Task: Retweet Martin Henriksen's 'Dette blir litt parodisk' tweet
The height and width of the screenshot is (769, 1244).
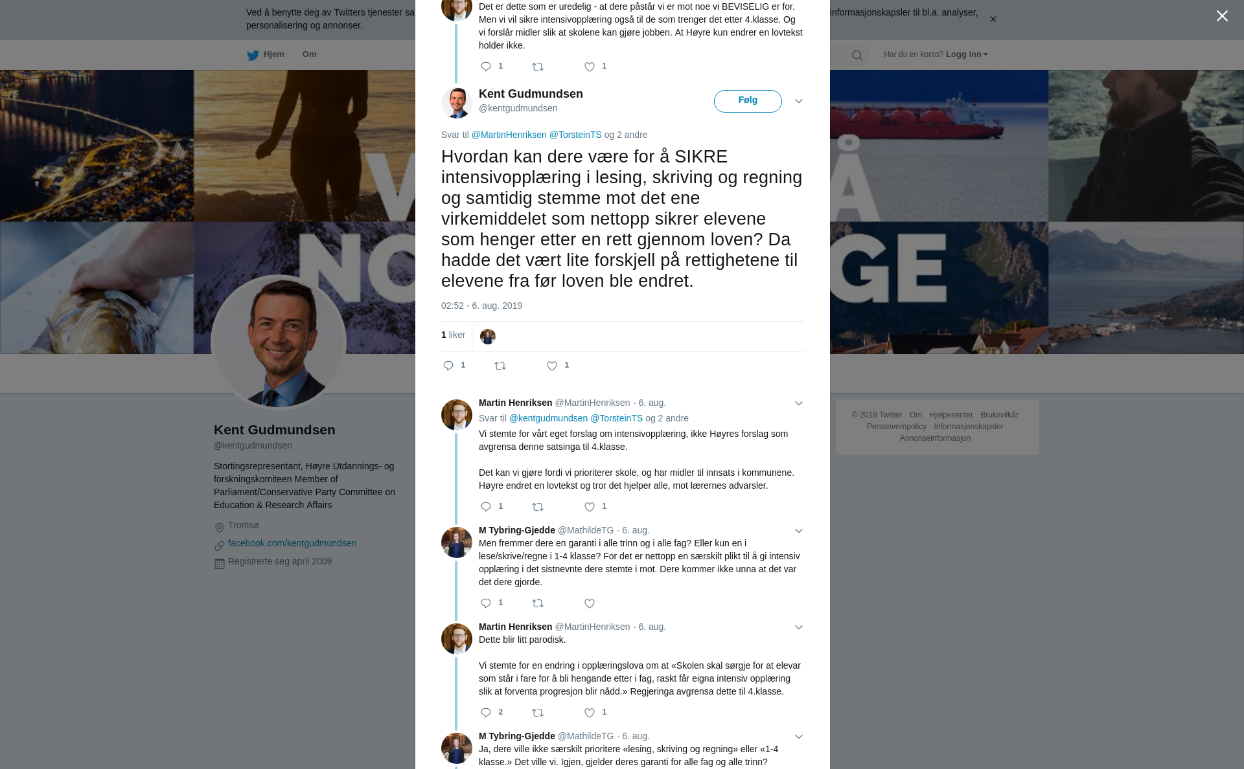Action: click(x=538, y=712)
